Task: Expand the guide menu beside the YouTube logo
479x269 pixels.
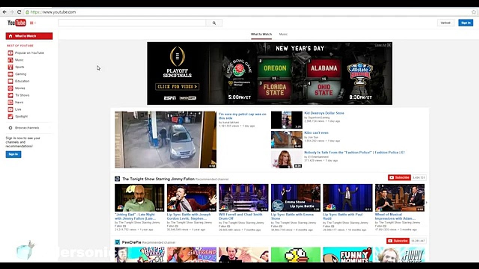Action: (33, 23)
